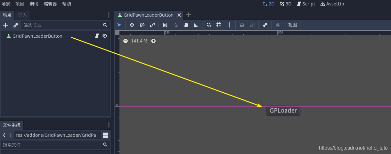Switch to 导入 dock tab
This screenshot has height=154, width=391.
tap(22, 15)
